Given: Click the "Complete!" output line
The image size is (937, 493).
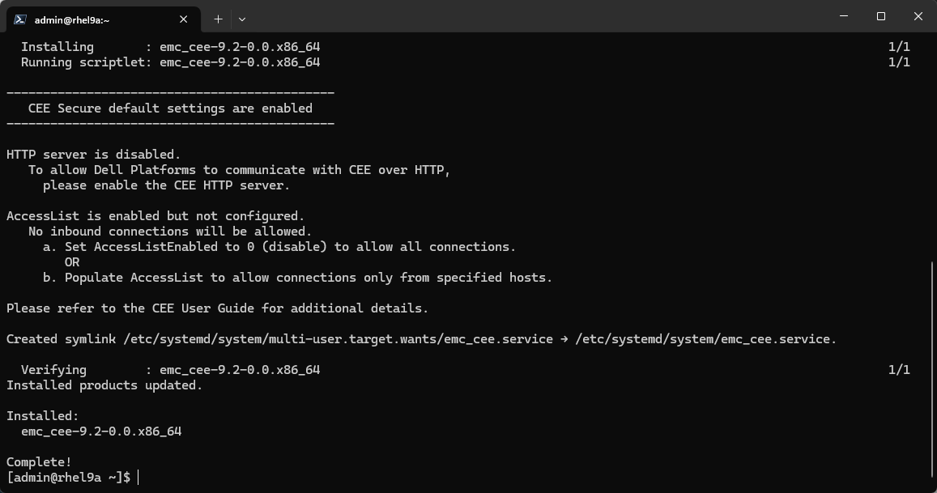Looking at the screenshot, I should [x=39, y=462].
